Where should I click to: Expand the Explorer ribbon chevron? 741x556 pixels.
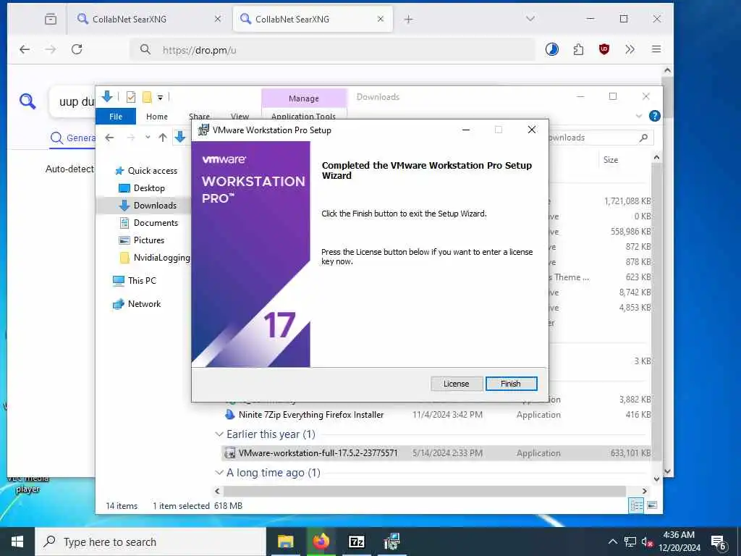(639, 116)
